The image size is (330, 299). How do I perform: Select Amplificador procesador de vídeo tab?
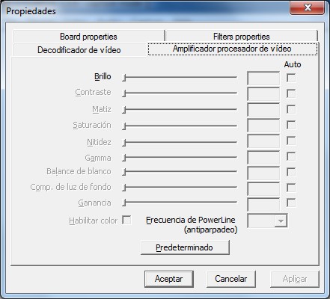(233, 49)
